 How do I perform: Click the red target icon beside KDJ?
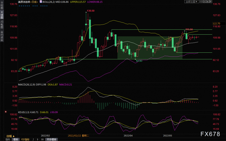[x=6, y=112]
